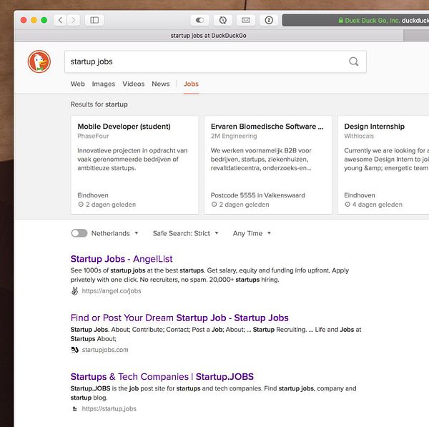Open the Netherlands region dropdown

pyautogui.click(x=114, y=233)
